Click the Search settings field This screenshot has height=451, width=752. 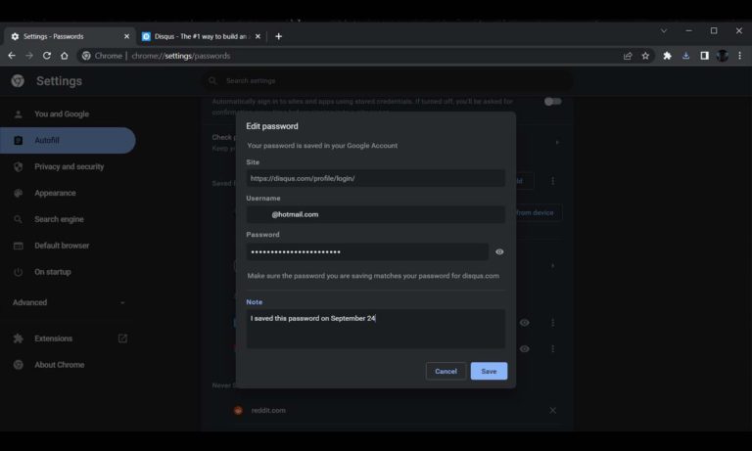click(389, 80)
